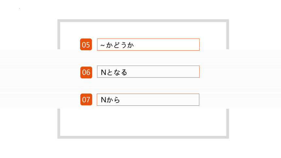Click the letter N in Nとなる
The height and width of the screenshot is (158, 281).
(103, 72)
